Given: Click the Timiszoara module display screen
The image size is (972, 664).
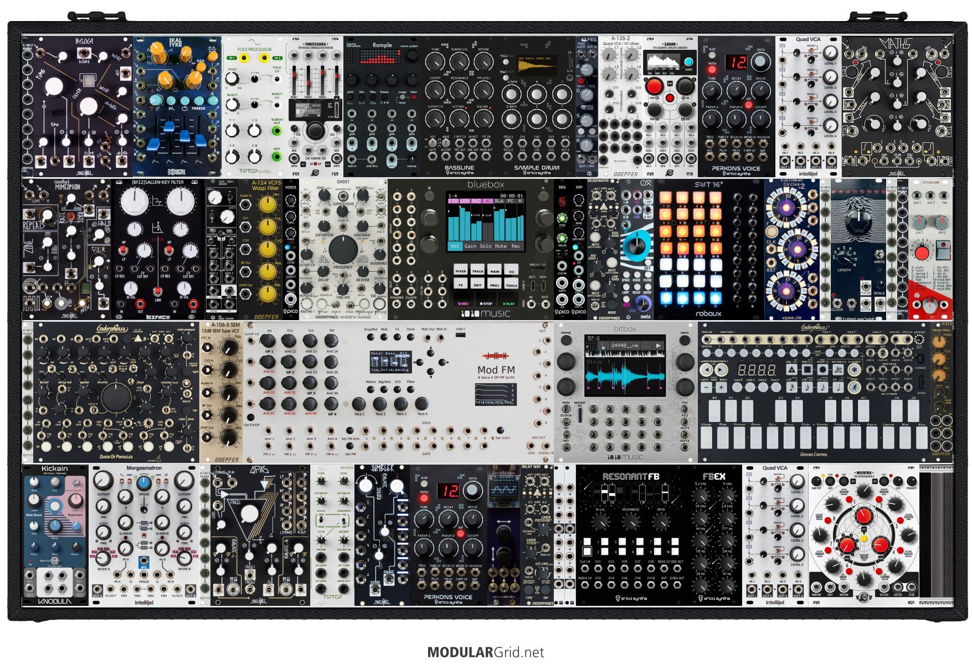Looking at the screenshot, I should point(308,110).
